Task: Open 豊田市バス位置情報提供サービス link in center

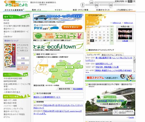Action: (x=47, y=97)
